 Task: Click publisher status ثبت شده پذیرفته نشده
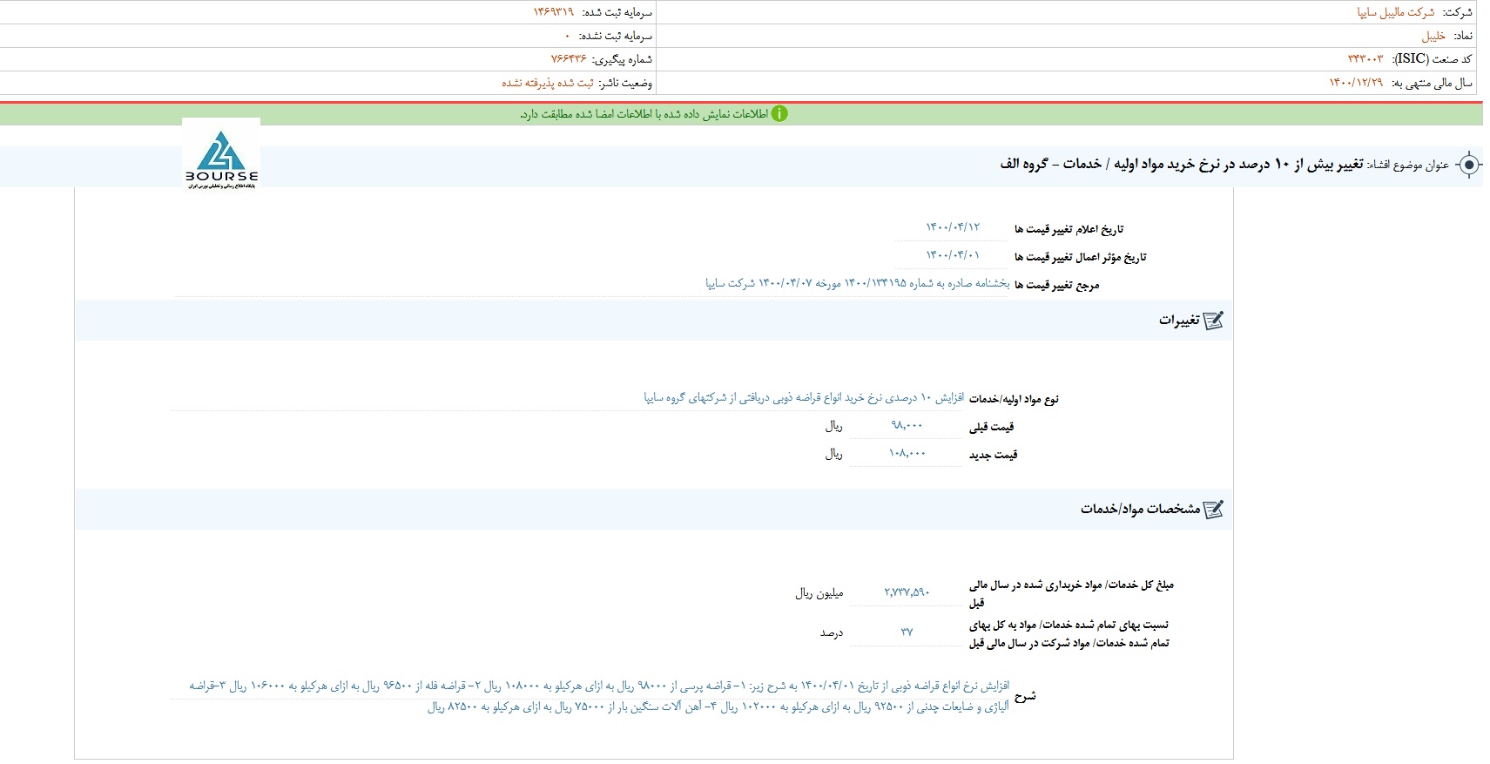pyautogui.click(x=548, y=83)
